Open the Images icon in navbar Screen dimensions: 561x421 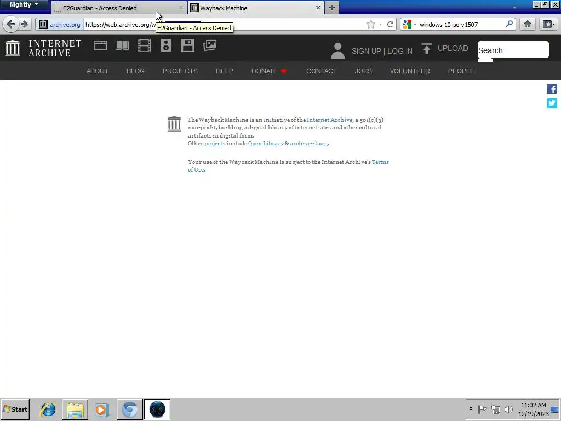pos(210,45)
